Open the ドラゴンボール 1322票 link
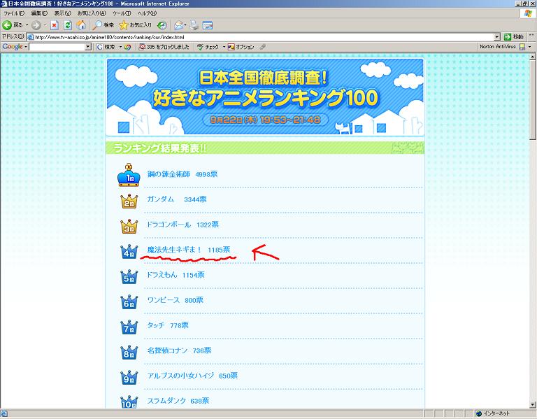 click(x=183, y=225)
